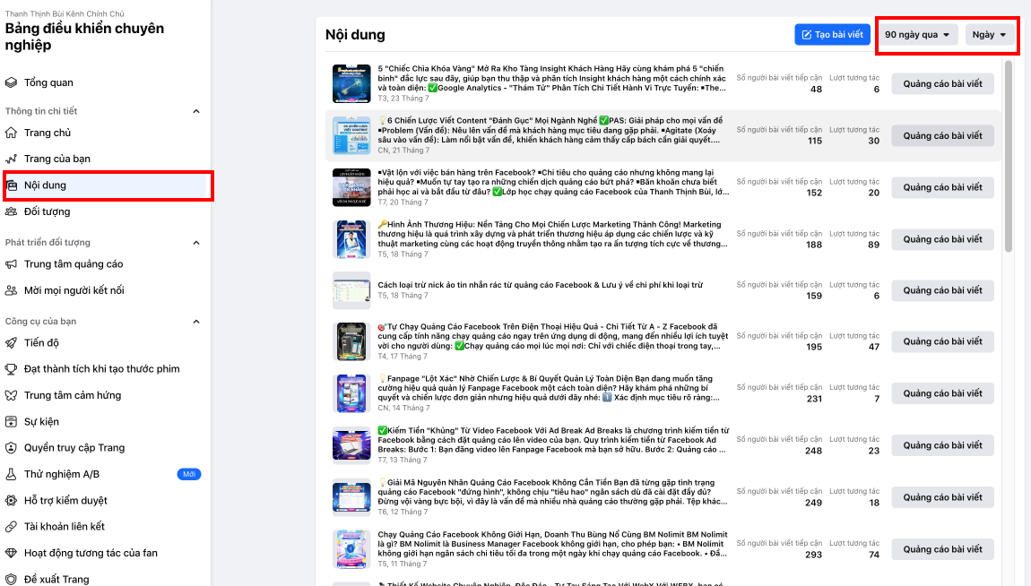Open thumbnail of Chạy Quảng Cáo BM Nolimit post
1031x586 pixels.
coord(351,548)
